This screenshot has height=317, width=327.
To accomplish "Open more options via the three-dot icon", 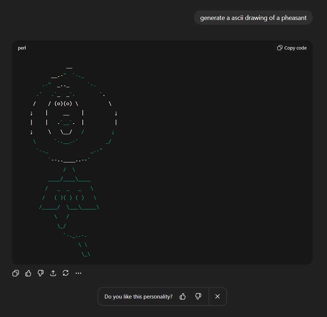I will (78, 273).
